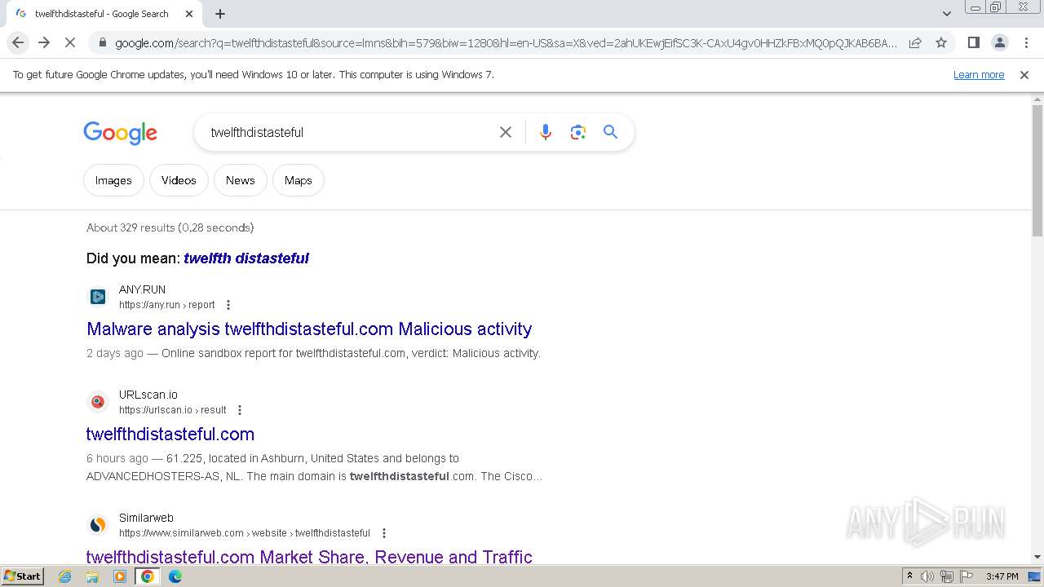Clear the search box text

click(x=506, y=132)
